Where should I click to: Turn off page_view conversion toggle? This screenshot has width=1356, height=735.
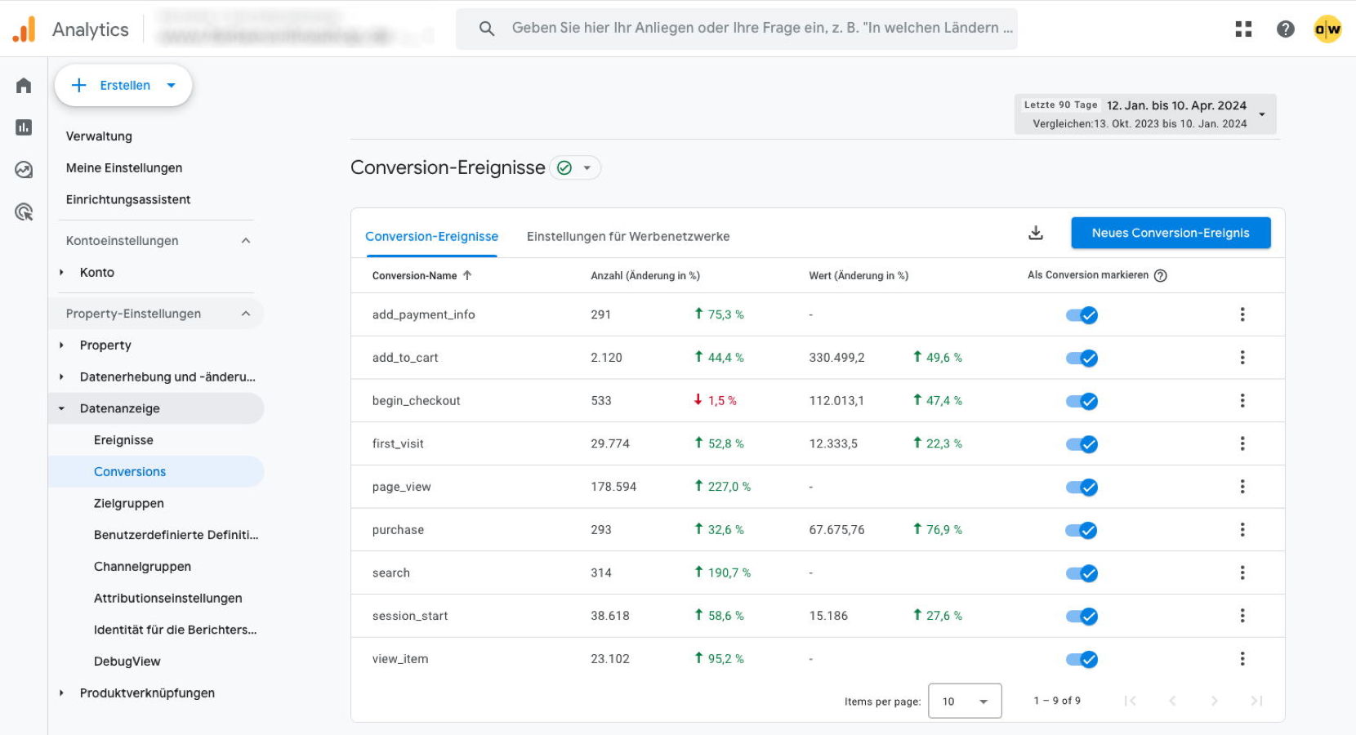tap(1082, 488)
